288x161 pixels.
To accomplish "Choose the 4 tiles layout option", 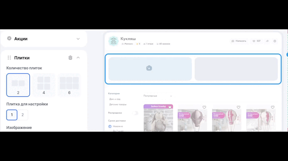I will [44, 85].
